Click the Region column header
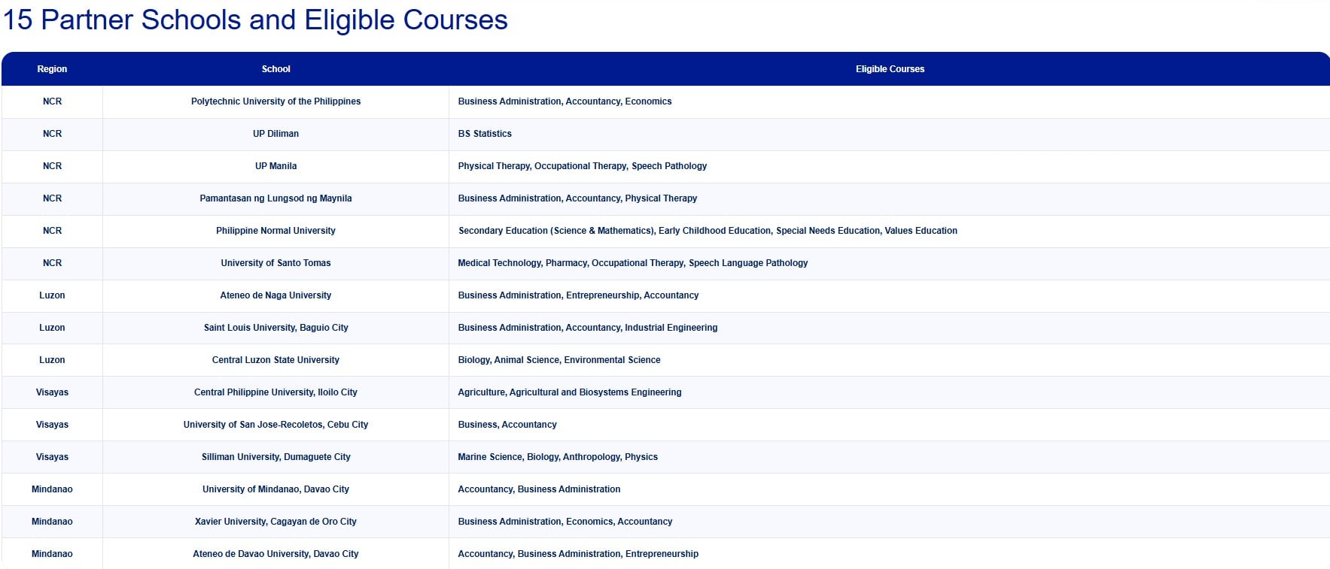Viewport: 1330px width, 569px height. tap(52, 69)
